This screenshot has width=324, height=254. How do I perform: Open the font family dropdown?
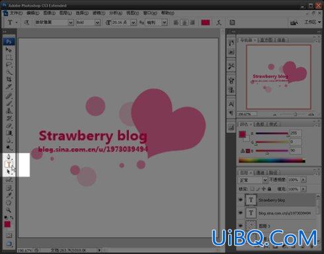coord(71,22)
